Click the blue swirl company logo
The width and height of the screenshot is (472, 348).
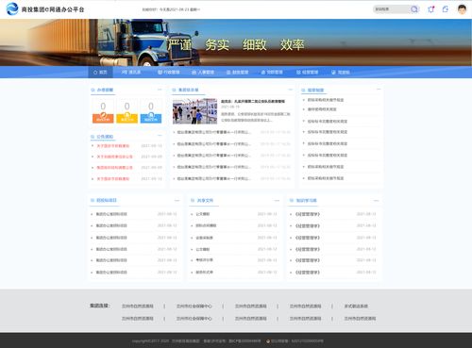point(12,8)
